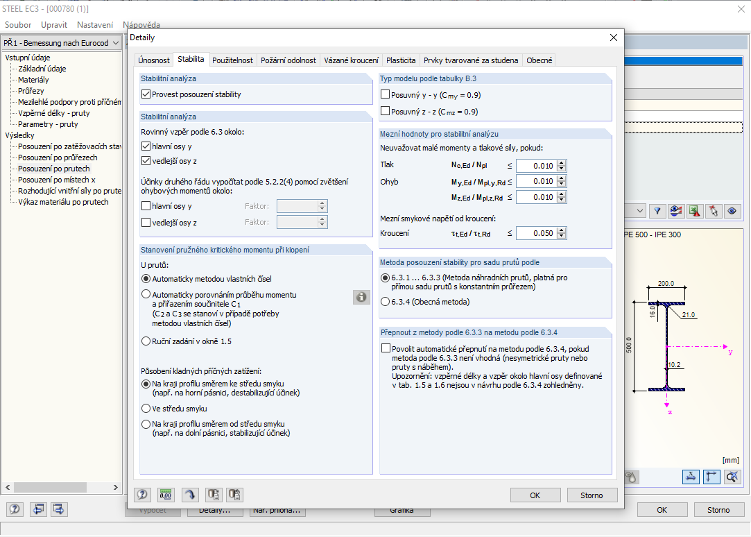
Task: Click info icon beside moment comparison option
Action: pos(361,297)
